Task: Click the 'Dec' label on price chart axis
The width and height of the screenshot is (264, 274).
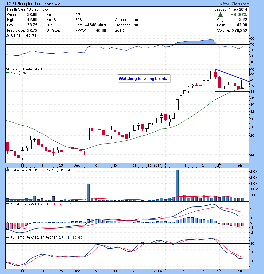Action: 77,165
